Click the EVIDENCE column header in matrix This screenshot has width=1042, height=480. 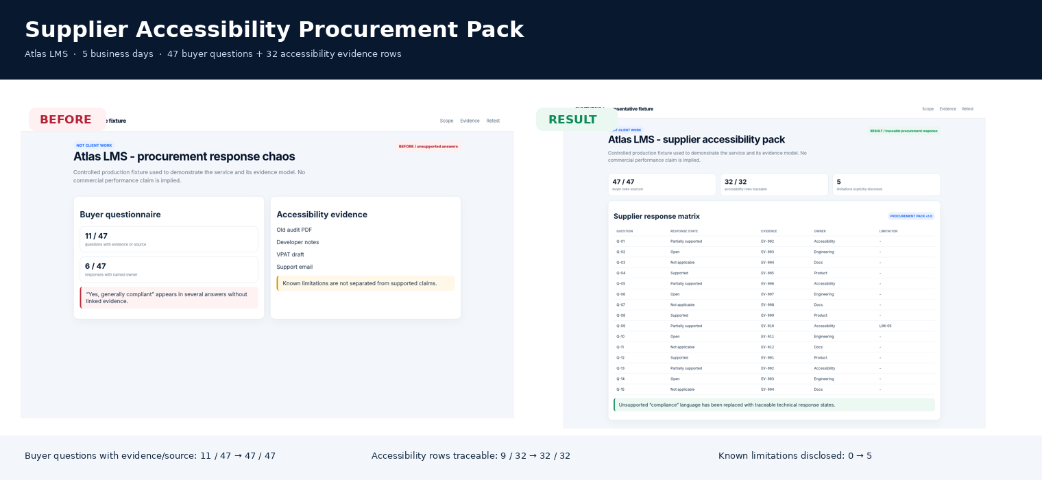tap(769, 231)
